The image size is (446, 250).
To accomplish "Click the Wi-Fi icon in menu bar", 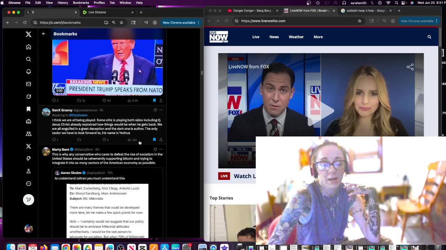I will [x=388, y=3].
